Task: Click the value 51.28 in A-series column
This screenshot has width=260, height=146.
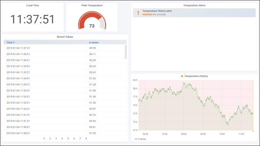Action: click(x=93, y=84)
